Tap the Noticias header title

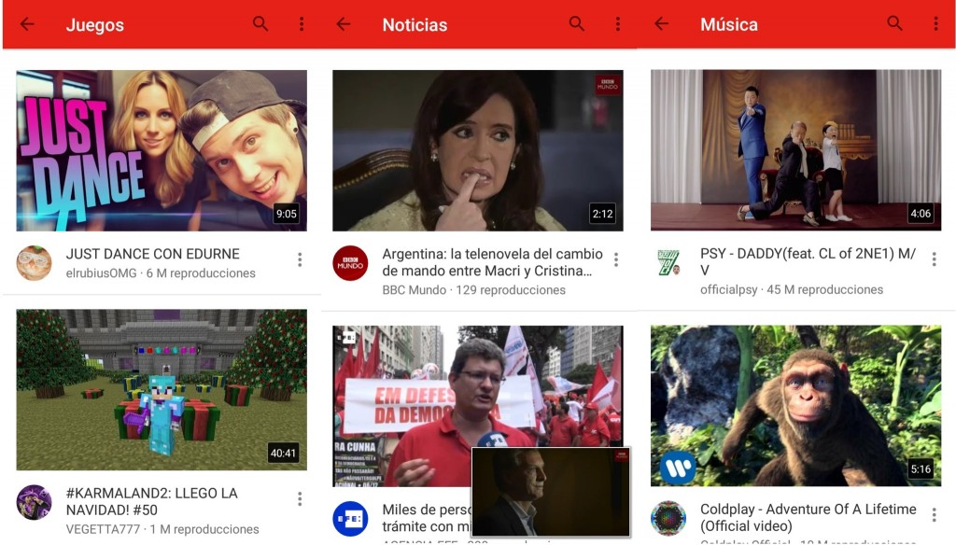[x=415, y=25]
